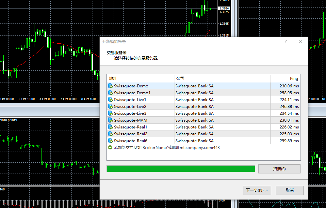This screenshot has width=326, height=208.
Task: Click the 8 Oct 16:00 time axis label
Action: [89, 99]
